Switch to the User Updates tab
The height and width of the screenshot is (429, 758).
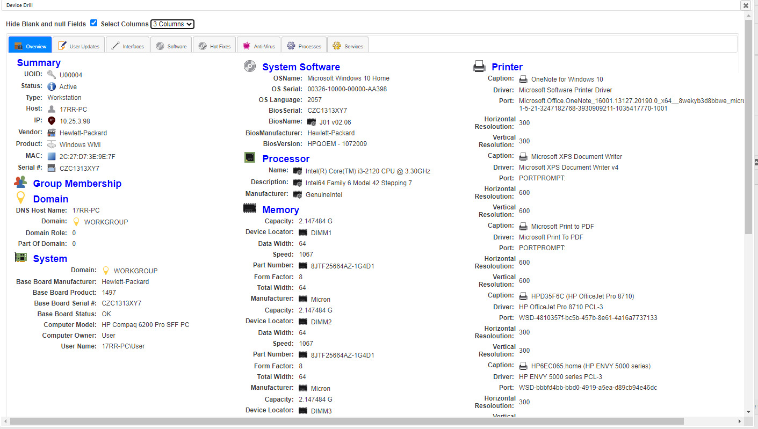[78, 45]
